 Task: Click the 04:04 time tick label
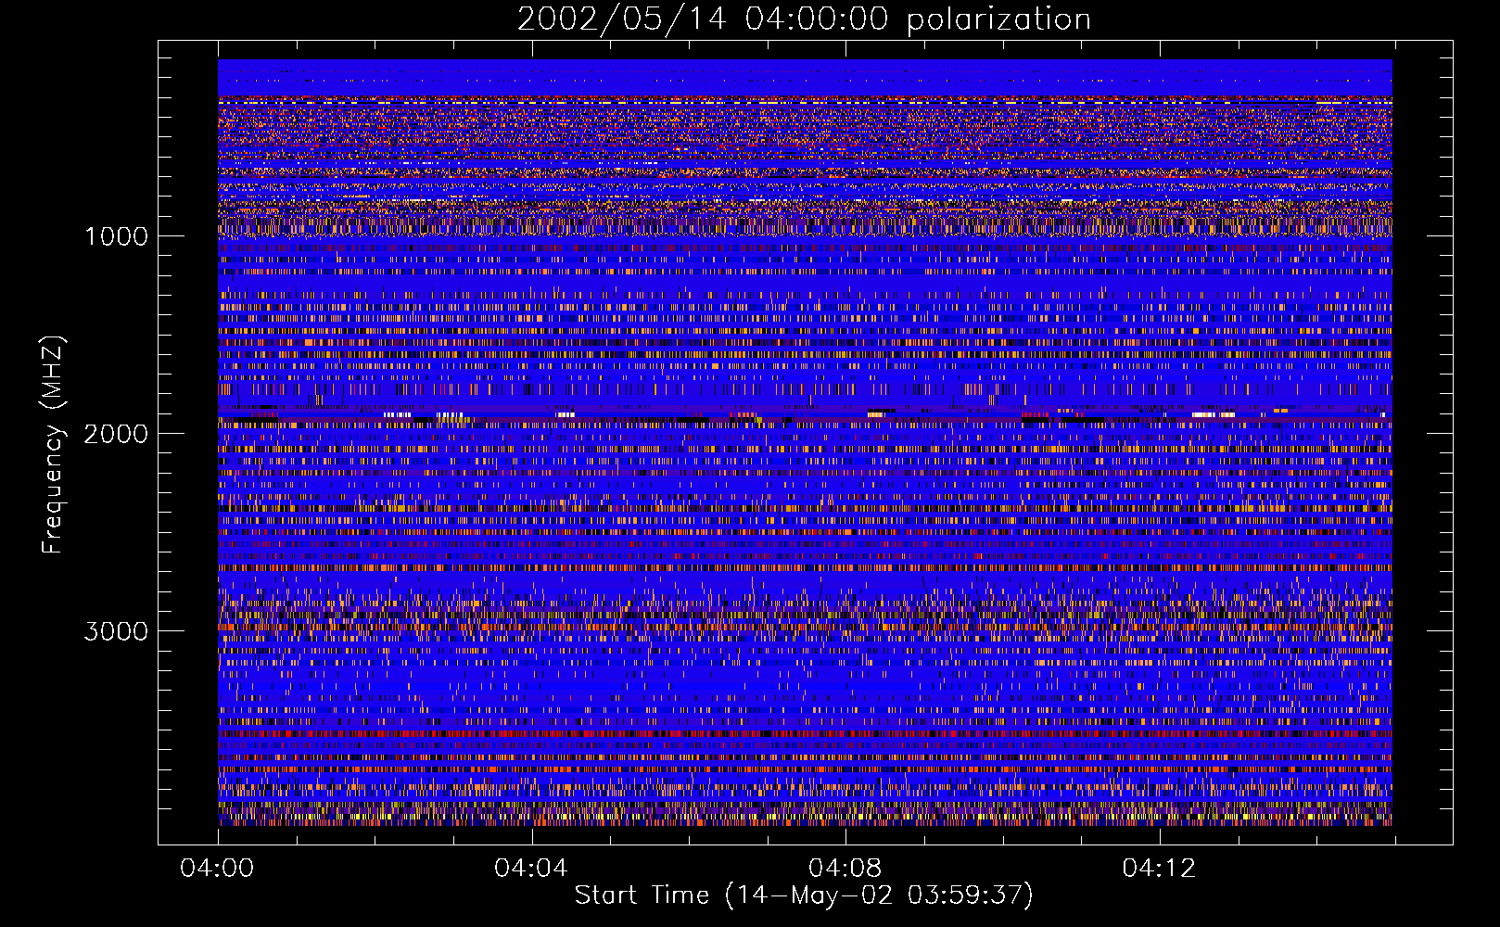530,868
